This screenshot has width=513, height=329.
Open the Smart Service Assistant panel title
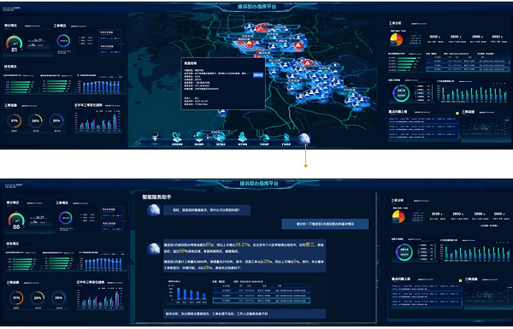click(x=156, y=197)
